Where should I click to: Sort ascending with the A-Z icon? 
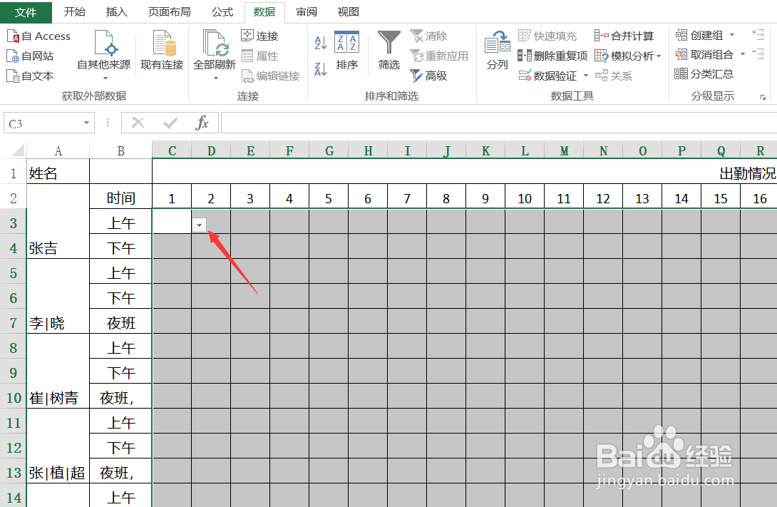(x=319, y=42)
